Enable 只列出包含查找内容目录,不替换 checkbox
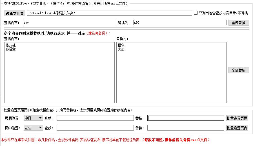 click(x=196, y=13)
